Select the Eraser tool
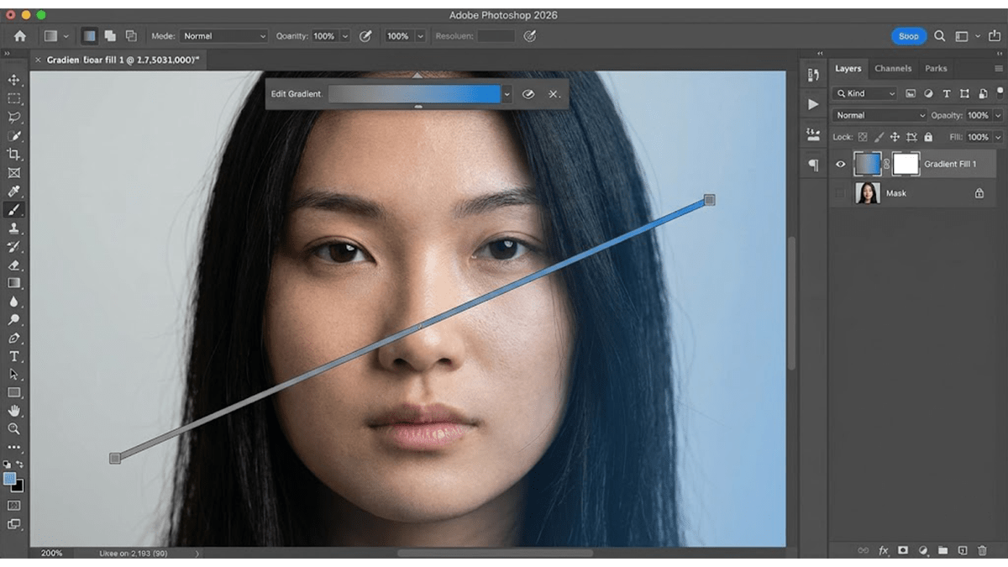1008x567 pixels. pos(13,265)
